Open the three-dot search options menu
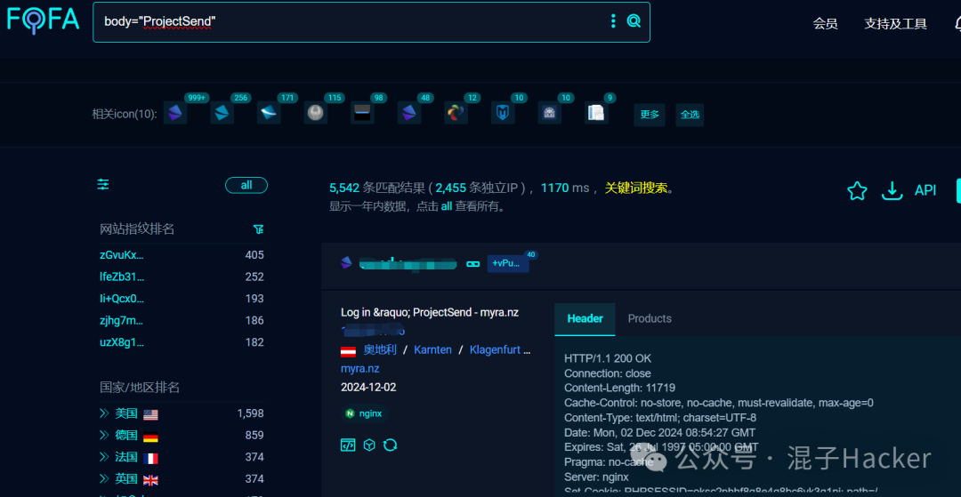 613,21
